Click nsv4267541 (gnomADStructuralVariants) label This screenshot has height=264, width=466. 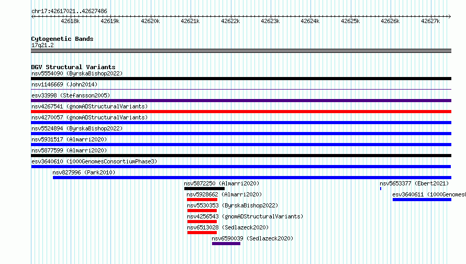point(90,106)
